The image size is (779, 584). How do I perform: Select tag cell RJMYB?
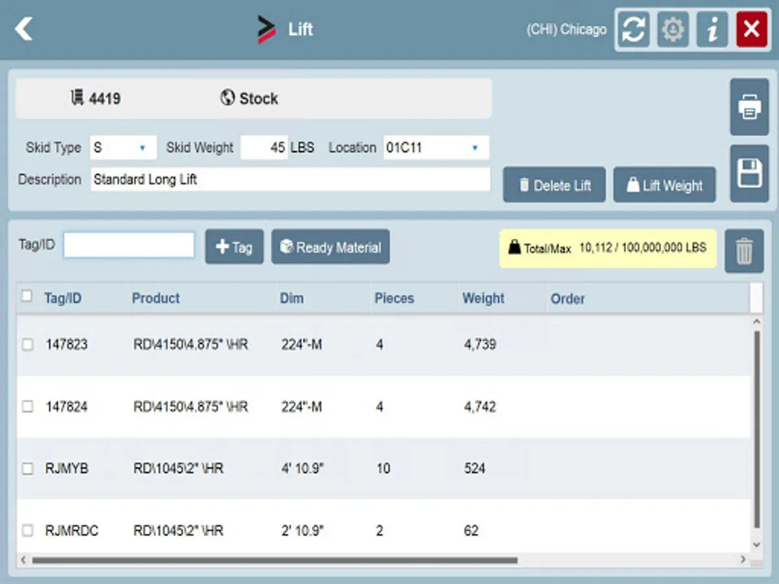point(67,468)
